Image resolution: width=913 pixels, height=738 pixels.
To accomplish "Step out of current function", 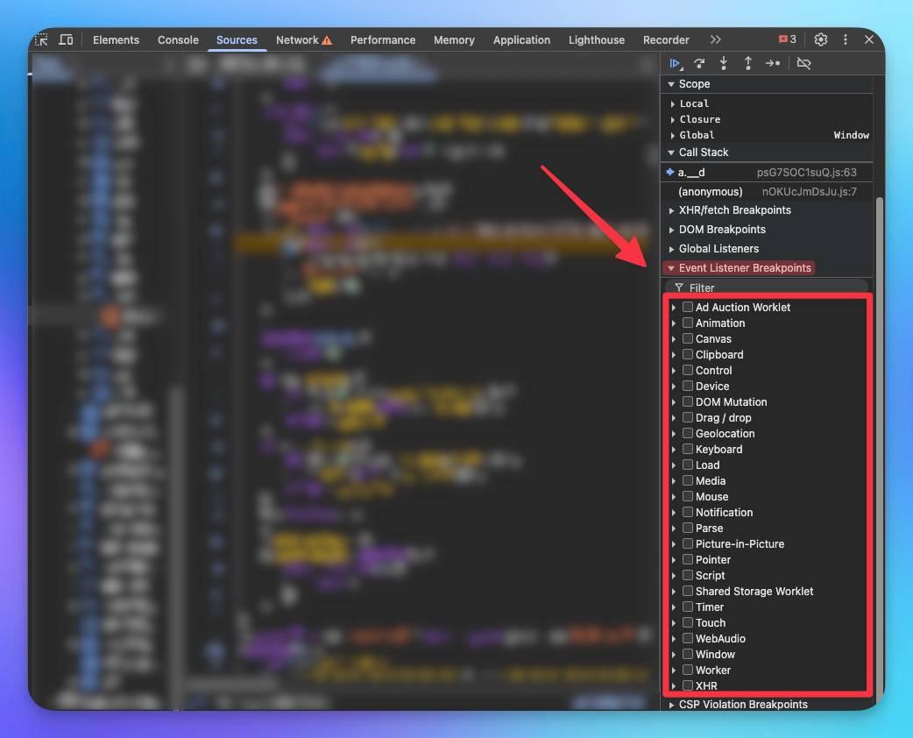I will pyautogui.click(x=747, y=63).
